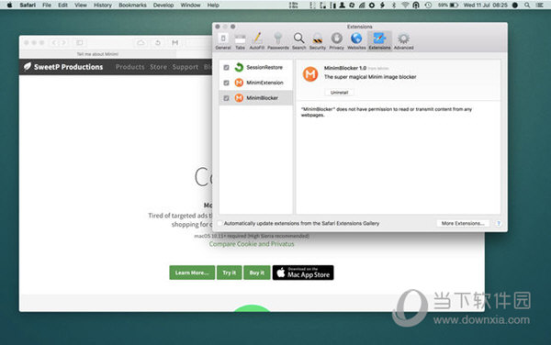Select the Extensions preferences pane
The width and height of the screenshot is (551, 345).
pos(379,41)
